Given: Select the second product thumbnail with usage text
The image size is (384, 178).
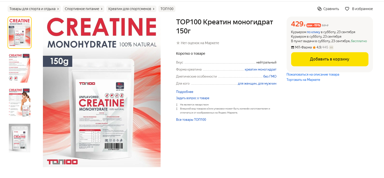Looking at the screenshot, I should [20, 68].
